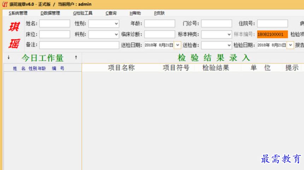Open the P皮肤 menu
Viewport: 304px width, 170px height.
coord(159,13)
